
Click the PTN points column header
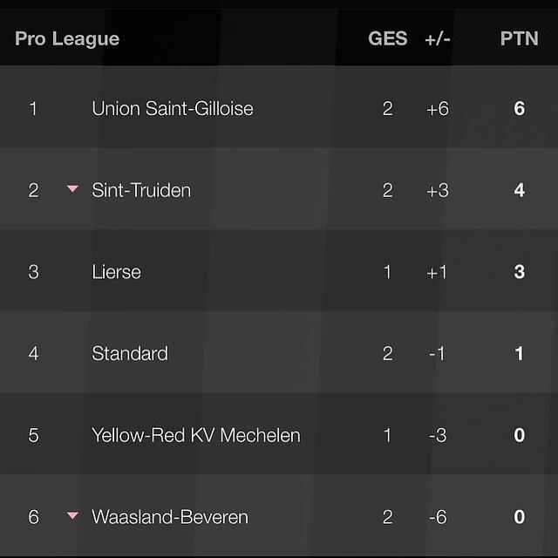519,38
